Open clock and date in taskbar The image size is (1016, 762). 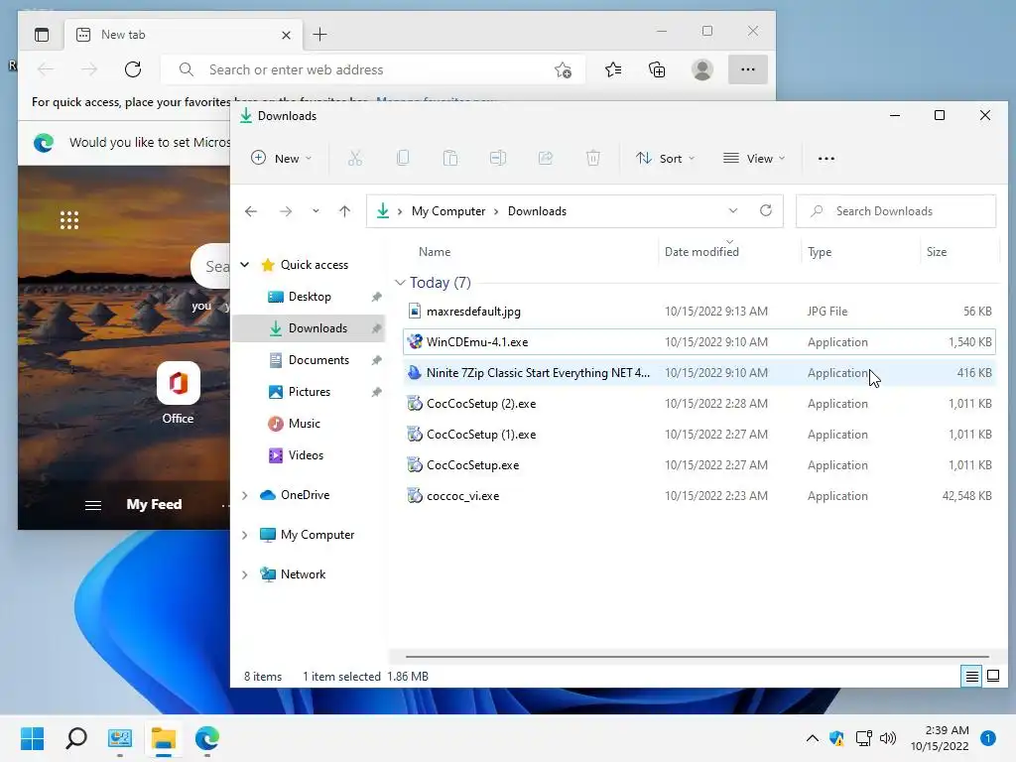point(940,738)
